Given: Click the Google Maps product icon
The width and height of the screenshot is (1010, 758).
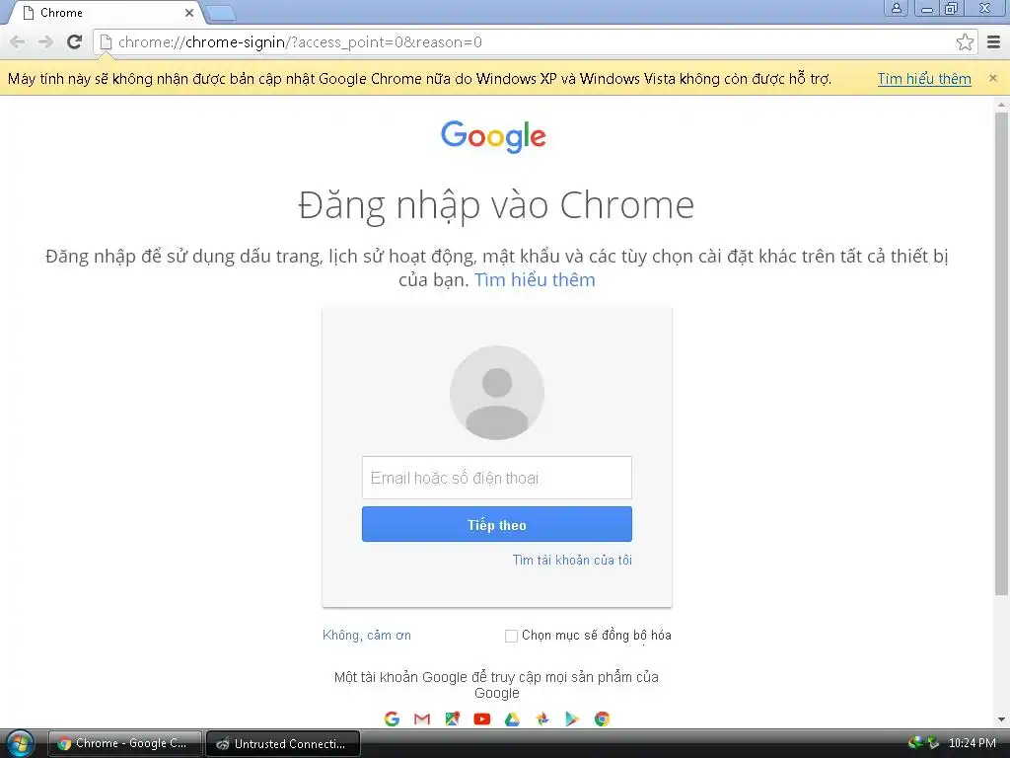Looking at the screenshot, I should 452,719.
